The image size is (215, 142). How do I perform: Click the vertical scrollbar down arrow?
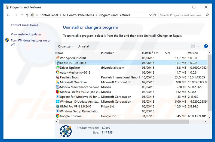(x=210, y=117)
